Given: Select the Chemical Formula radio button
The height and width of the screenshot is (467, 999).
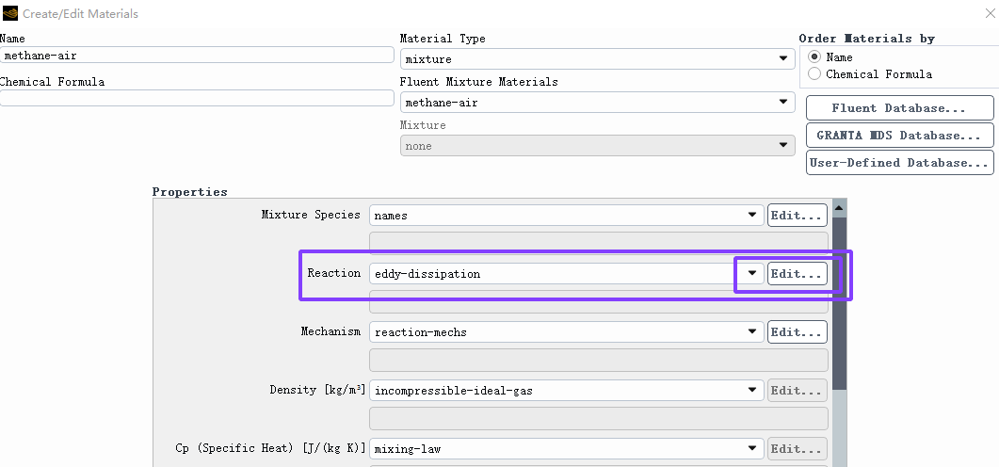Looking at the screenshot, I should point(814,73).
